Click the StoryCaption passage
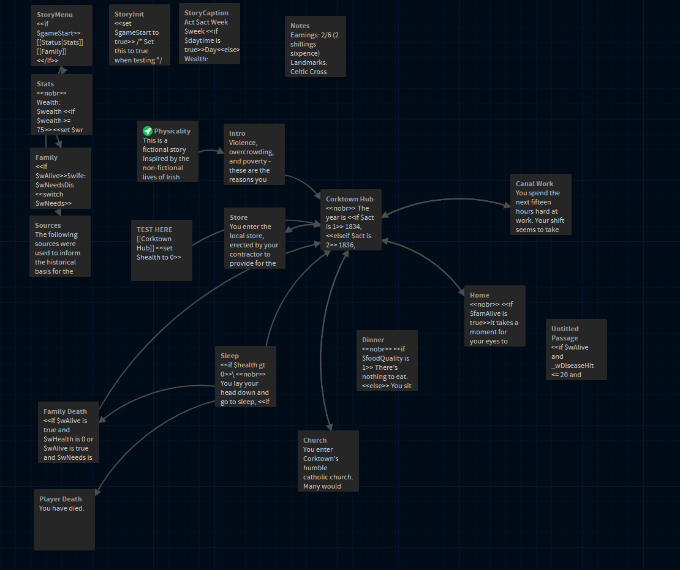The image size is (680, 570). pyautogui.click(x=210, y=34)
